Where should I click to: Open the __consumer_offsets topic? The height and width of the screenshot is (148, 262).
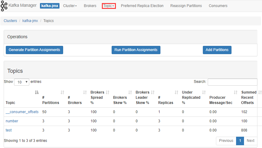[x=22, y=112]
